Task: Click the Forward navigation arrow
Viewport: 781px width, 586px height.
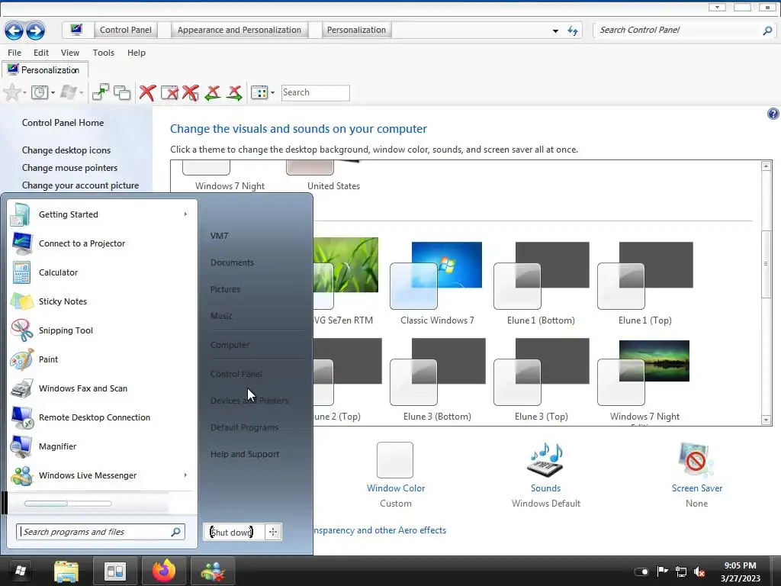Action: tap(35, 31)
